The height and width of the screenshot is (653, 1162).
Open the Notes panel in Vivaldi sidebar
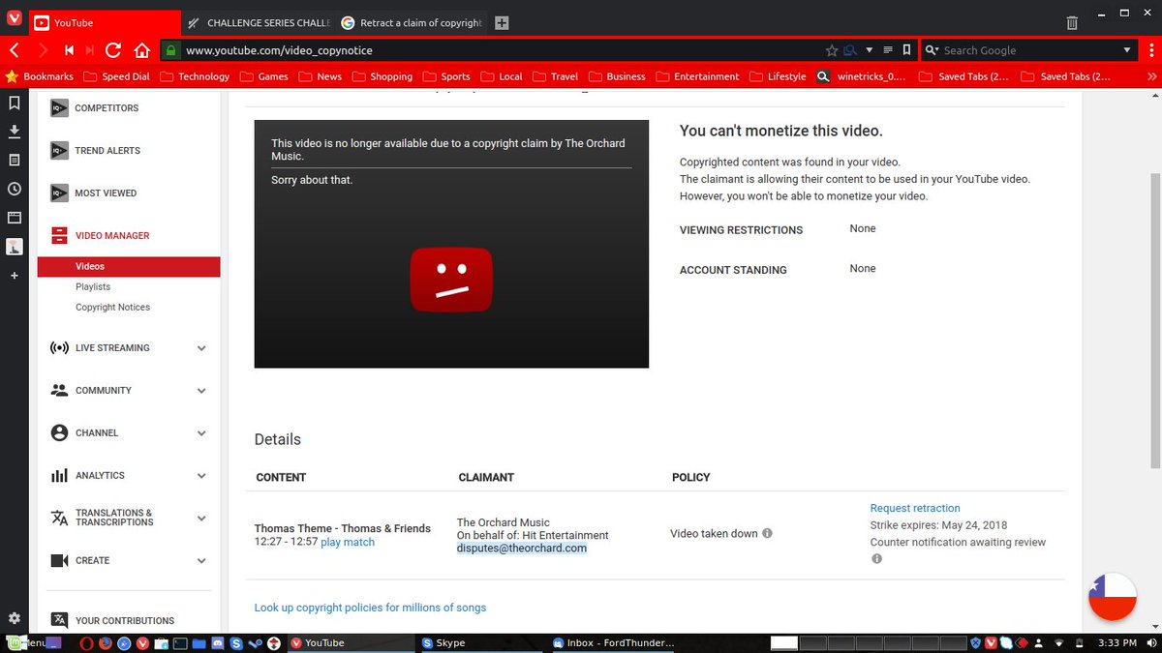point(14,160)
